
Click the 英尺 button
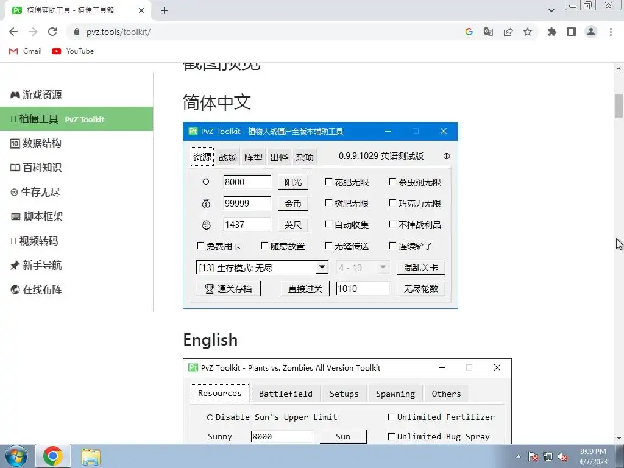pyautogui.click(x=293, y=225)
